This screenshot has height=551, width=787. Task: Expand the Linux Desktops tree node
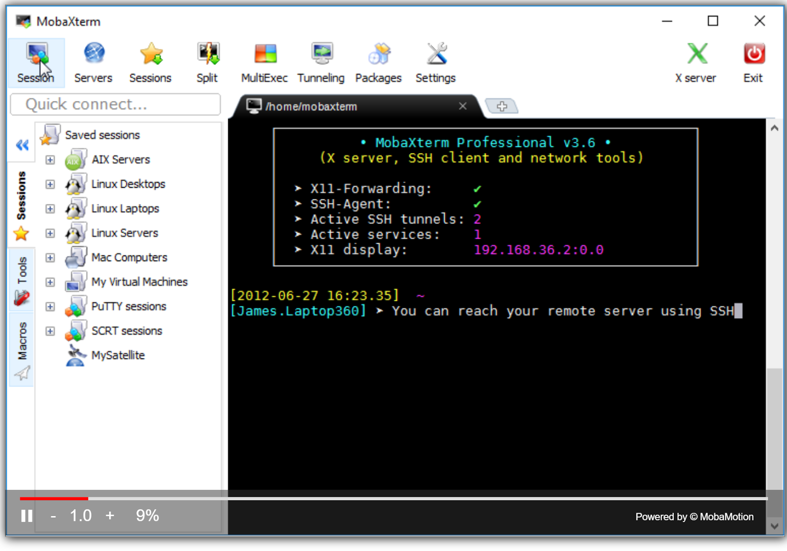coord(50,184)
